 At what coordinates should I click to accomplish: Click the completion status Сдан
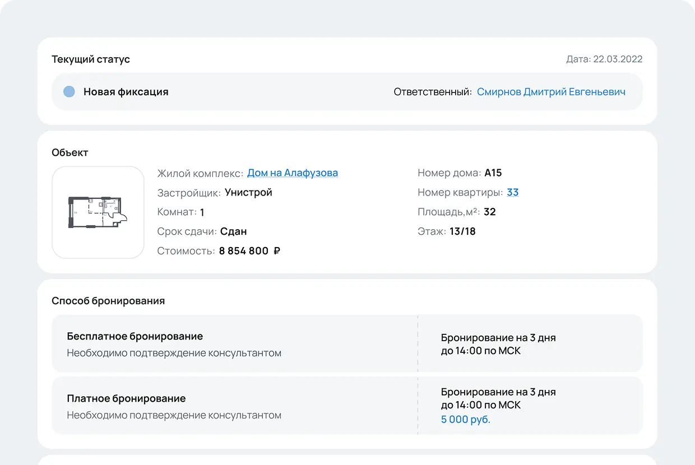coord(234,231)
